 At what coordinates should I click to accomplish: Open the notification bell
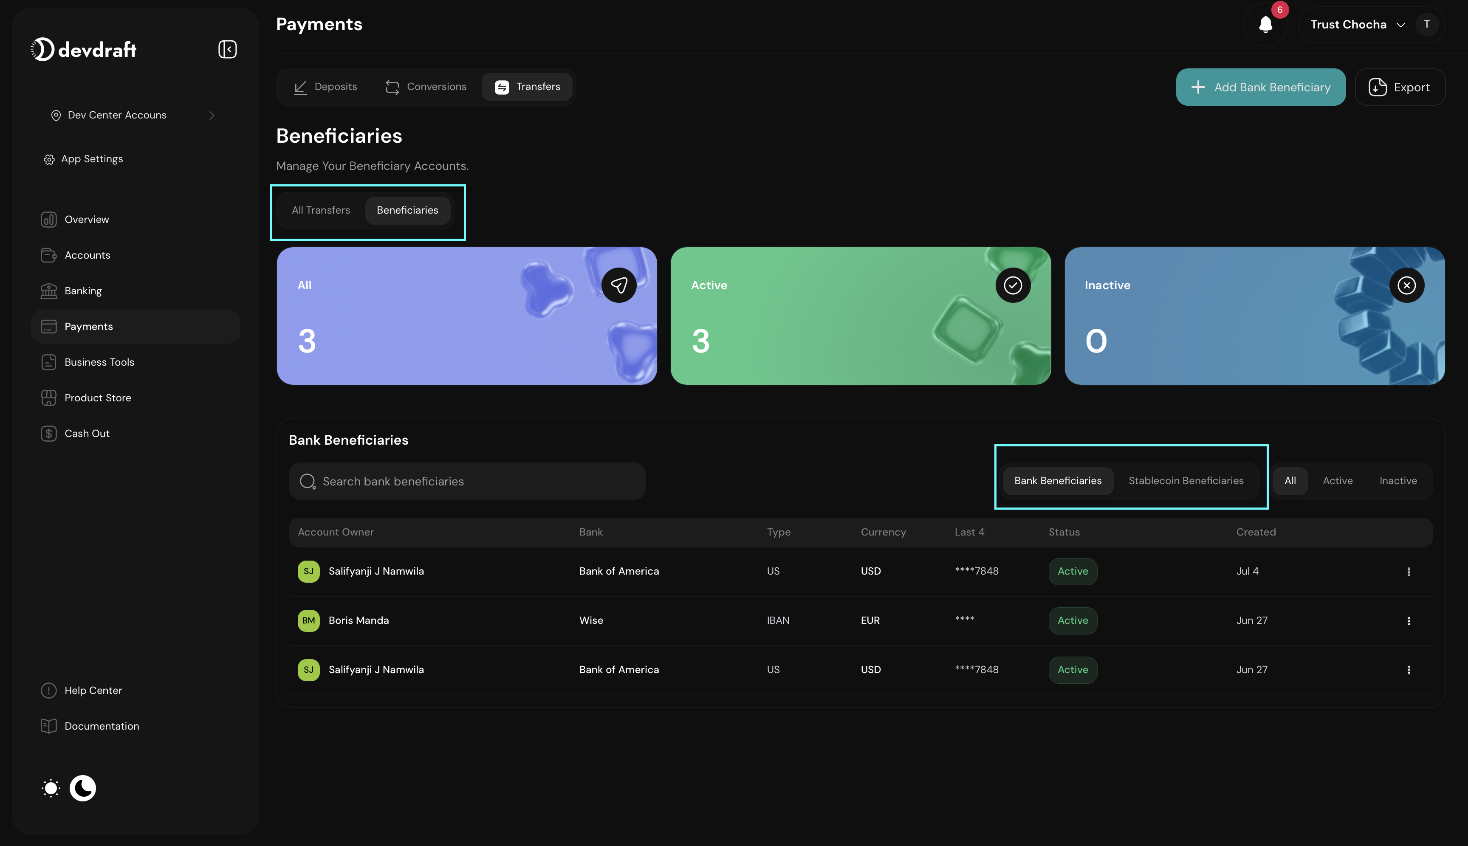(x=1265, y=24)
